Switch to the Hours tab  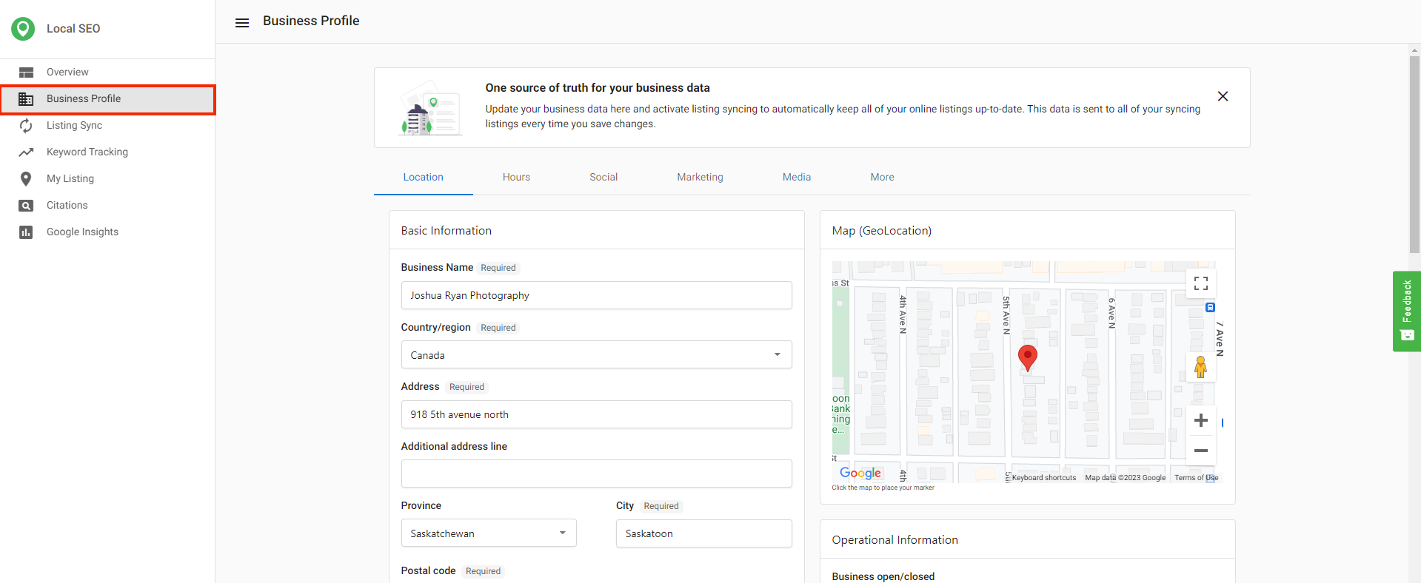click(516, 178)
